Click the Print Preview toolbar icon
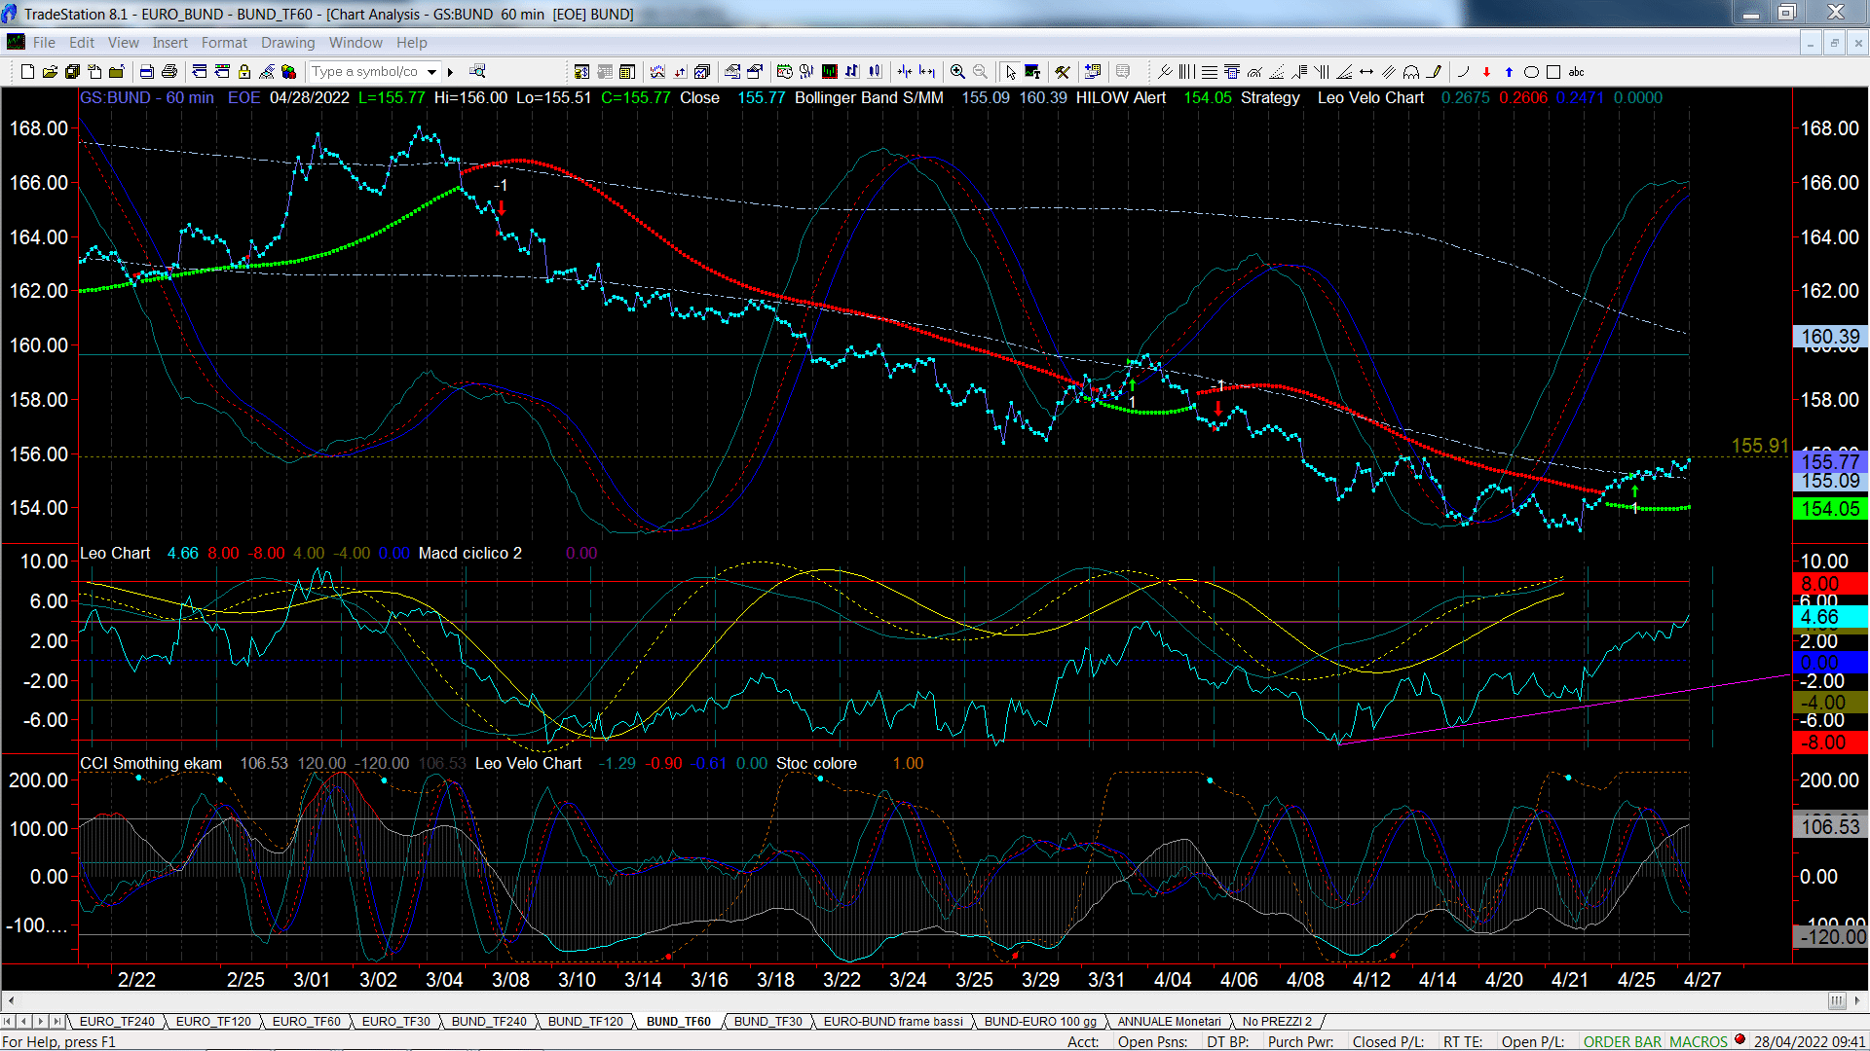 click(147, 71)
